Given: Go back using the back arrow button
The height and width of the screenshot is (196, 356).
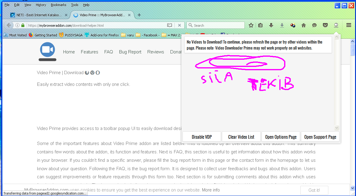Looking at the screenshot, I should [x=9, y=26].
